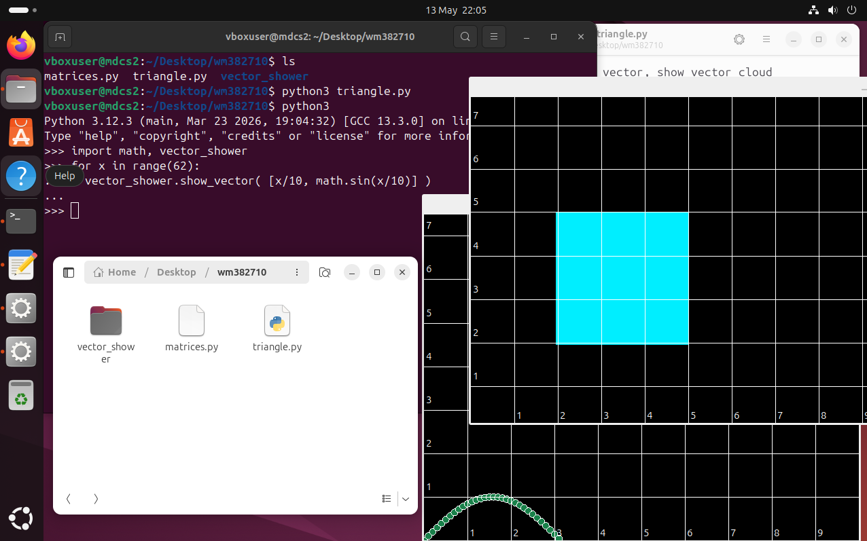Expand the view options dropdown arrow
The image size is (867, 541).
click(406, 499)
